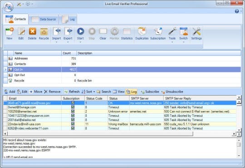The width and height of the screenshot is (245, 168).
Task: Click View in the lower toolbar
Action: 119,92
